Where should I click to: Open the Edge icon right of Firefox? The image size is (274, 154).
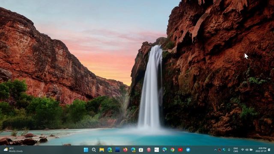point(133,150)
